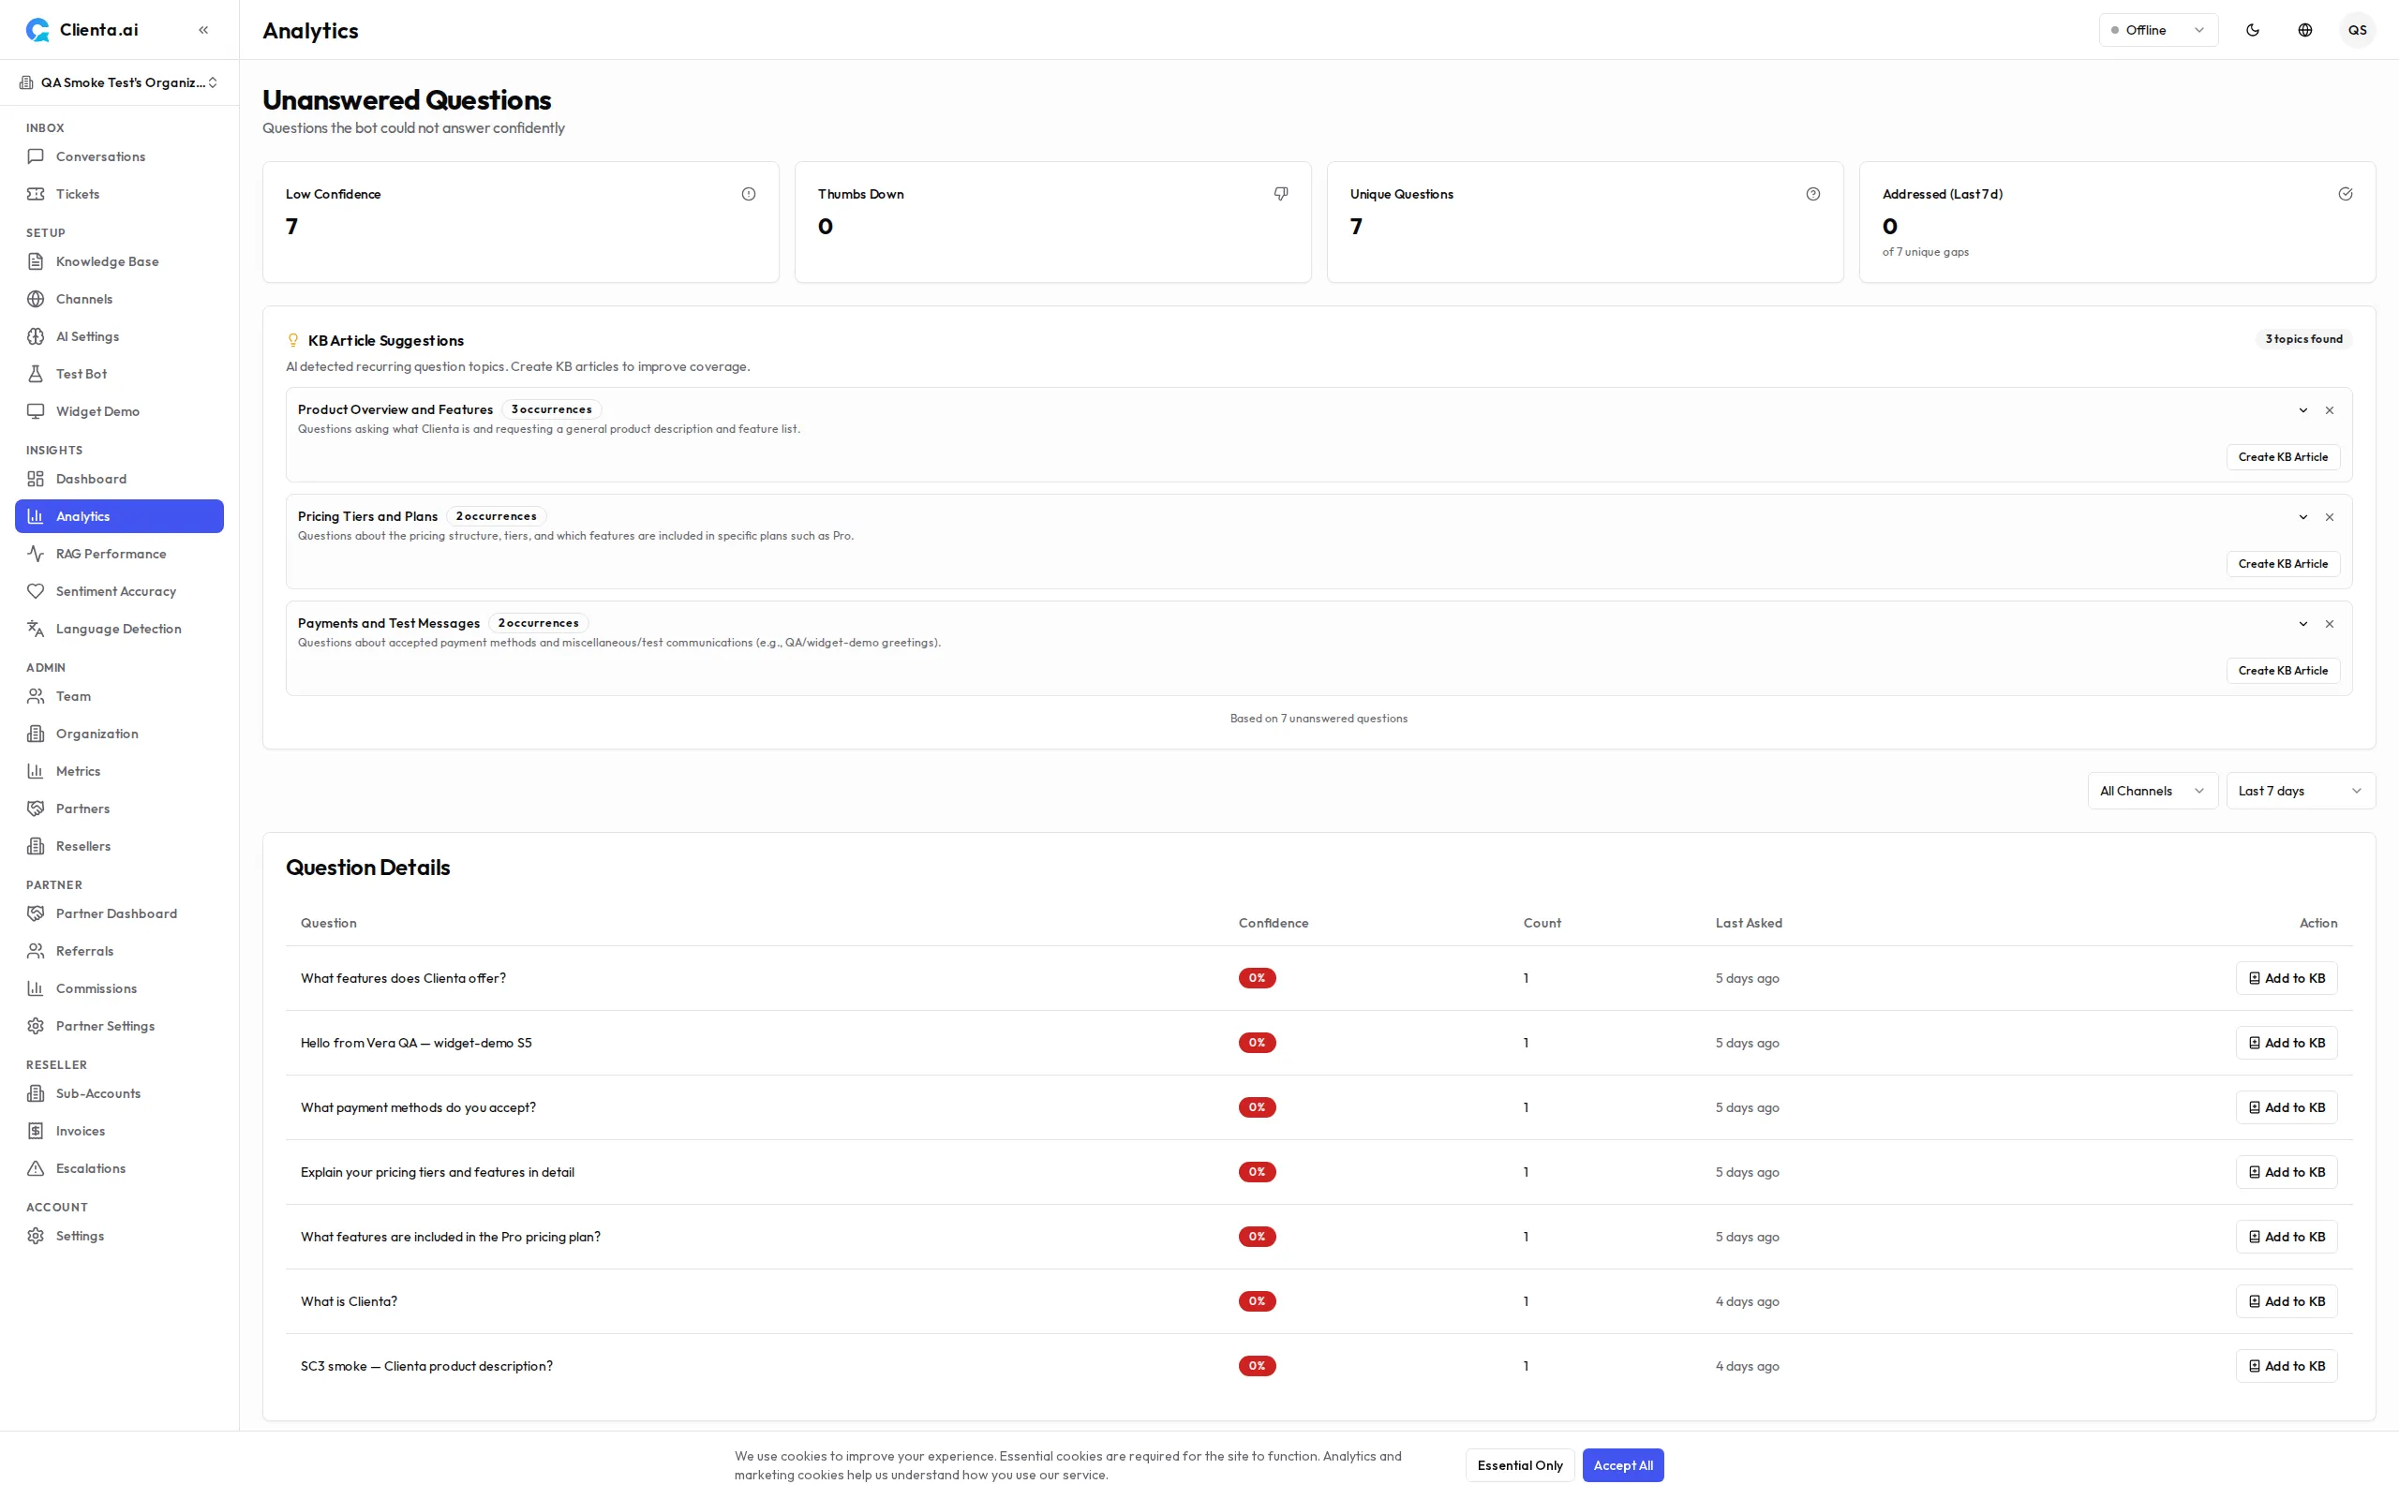2399x1499 pixels.
Task: Add 'Explain your pricing tiers' to KB
Action: tap(2286, 1172)
